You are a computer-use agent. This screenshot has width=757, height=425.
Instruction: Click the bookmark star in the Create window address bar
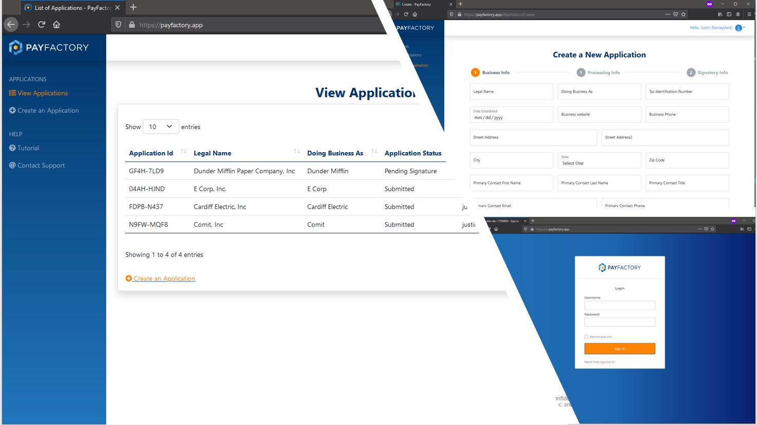pyautogui.click(x=684, y=14)
